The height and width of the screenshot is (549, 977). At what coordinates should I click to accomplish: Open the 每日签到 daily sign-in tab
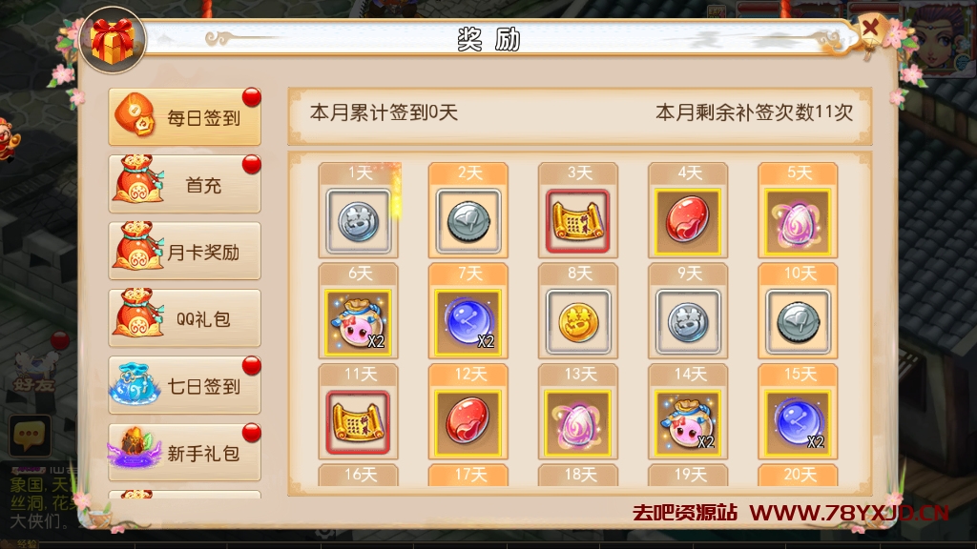pyautogui.click(x=184, y=117)
